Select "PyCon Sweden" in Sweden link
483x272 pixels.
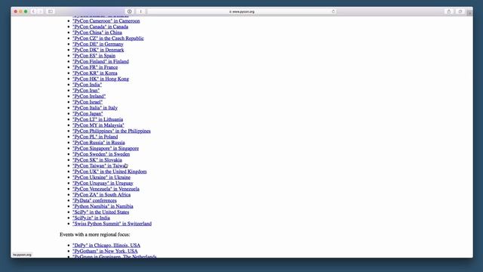[101, 154]
